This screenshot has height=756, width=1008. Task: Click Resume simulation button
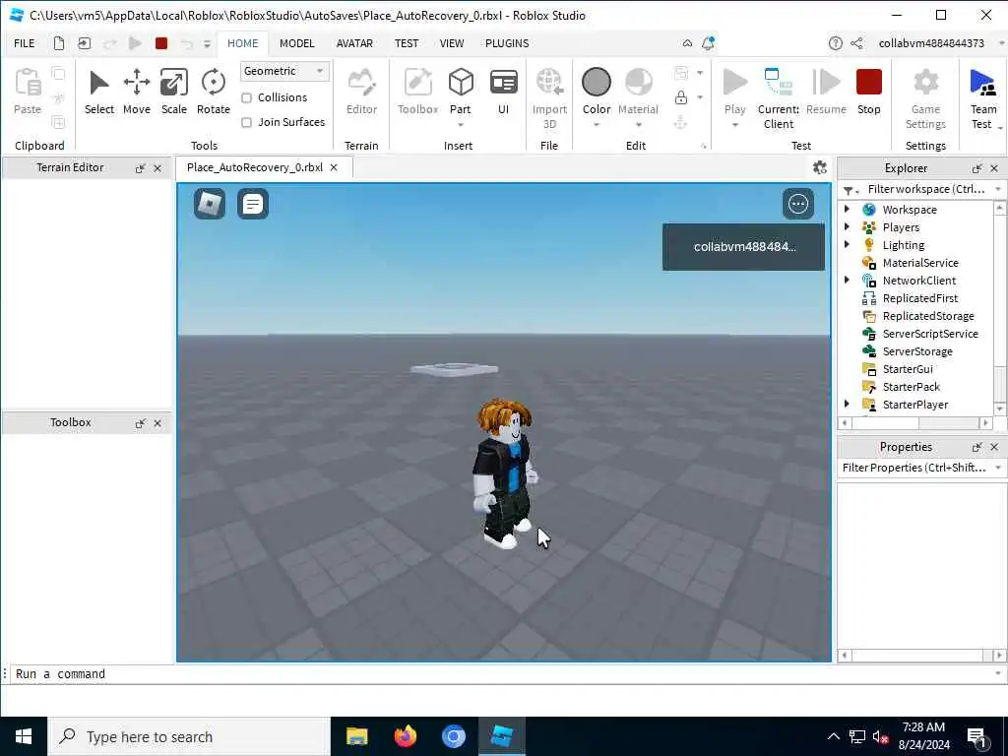click(826, 83)
